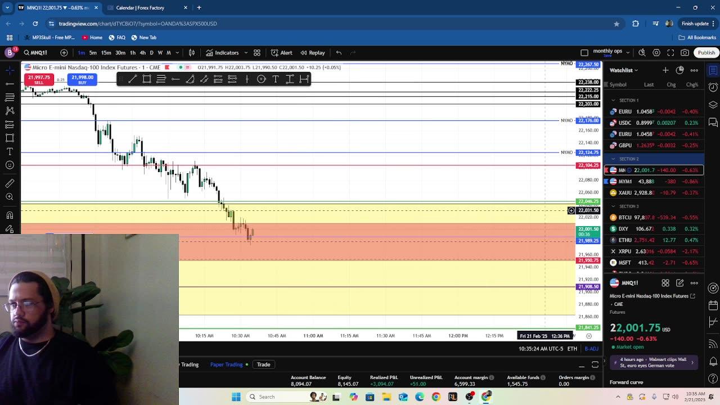720x405 pixels.
Task: Open the chats icon in the right sidebar
Action: pos(713,122)
